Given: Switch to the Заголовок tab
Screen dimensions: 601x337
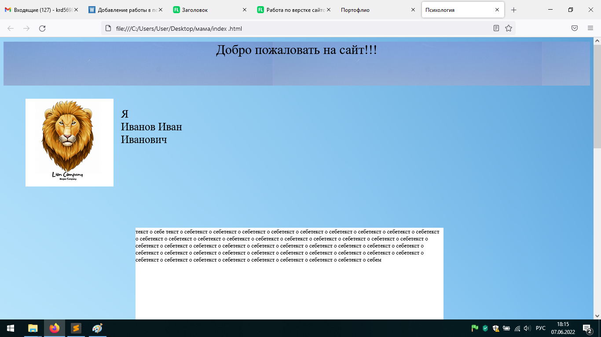Looking at the screenshot, I should coord(210,10).
